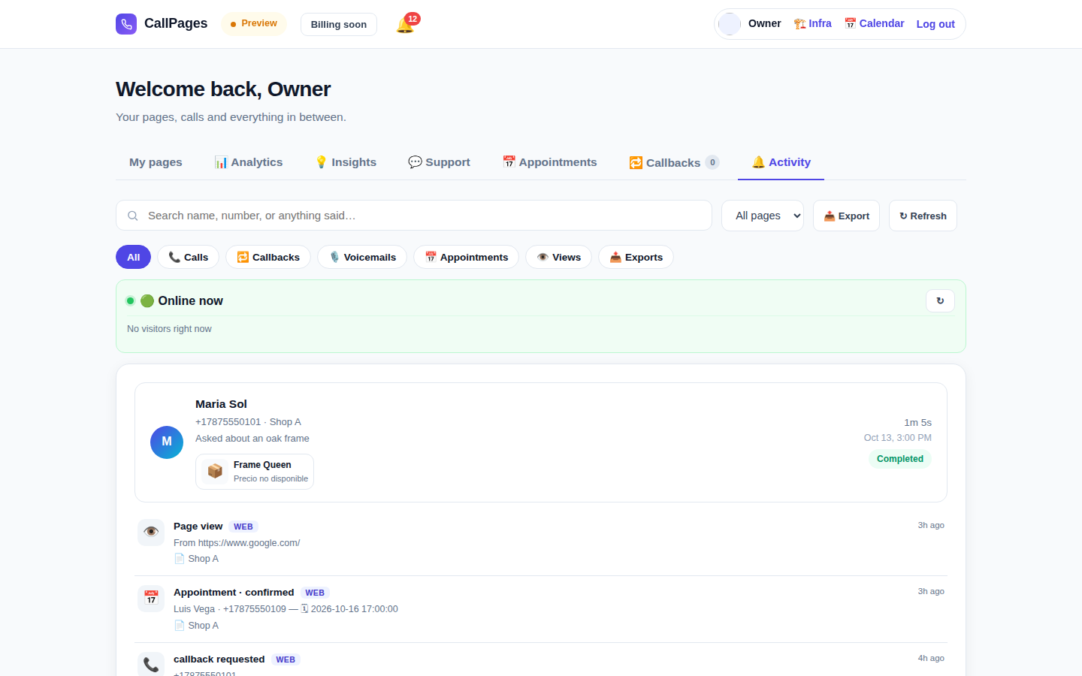Viewport: 1082px width, 676px height.
Task: Click document icon beside Page view's Shop A
Action: [x=179, y=559]
